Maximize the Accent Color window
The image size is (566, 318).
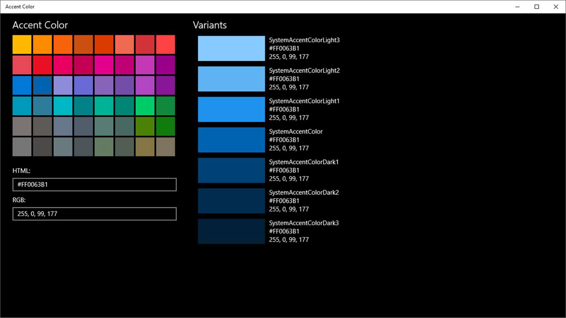pyautogui.click(x=537, y=7)
